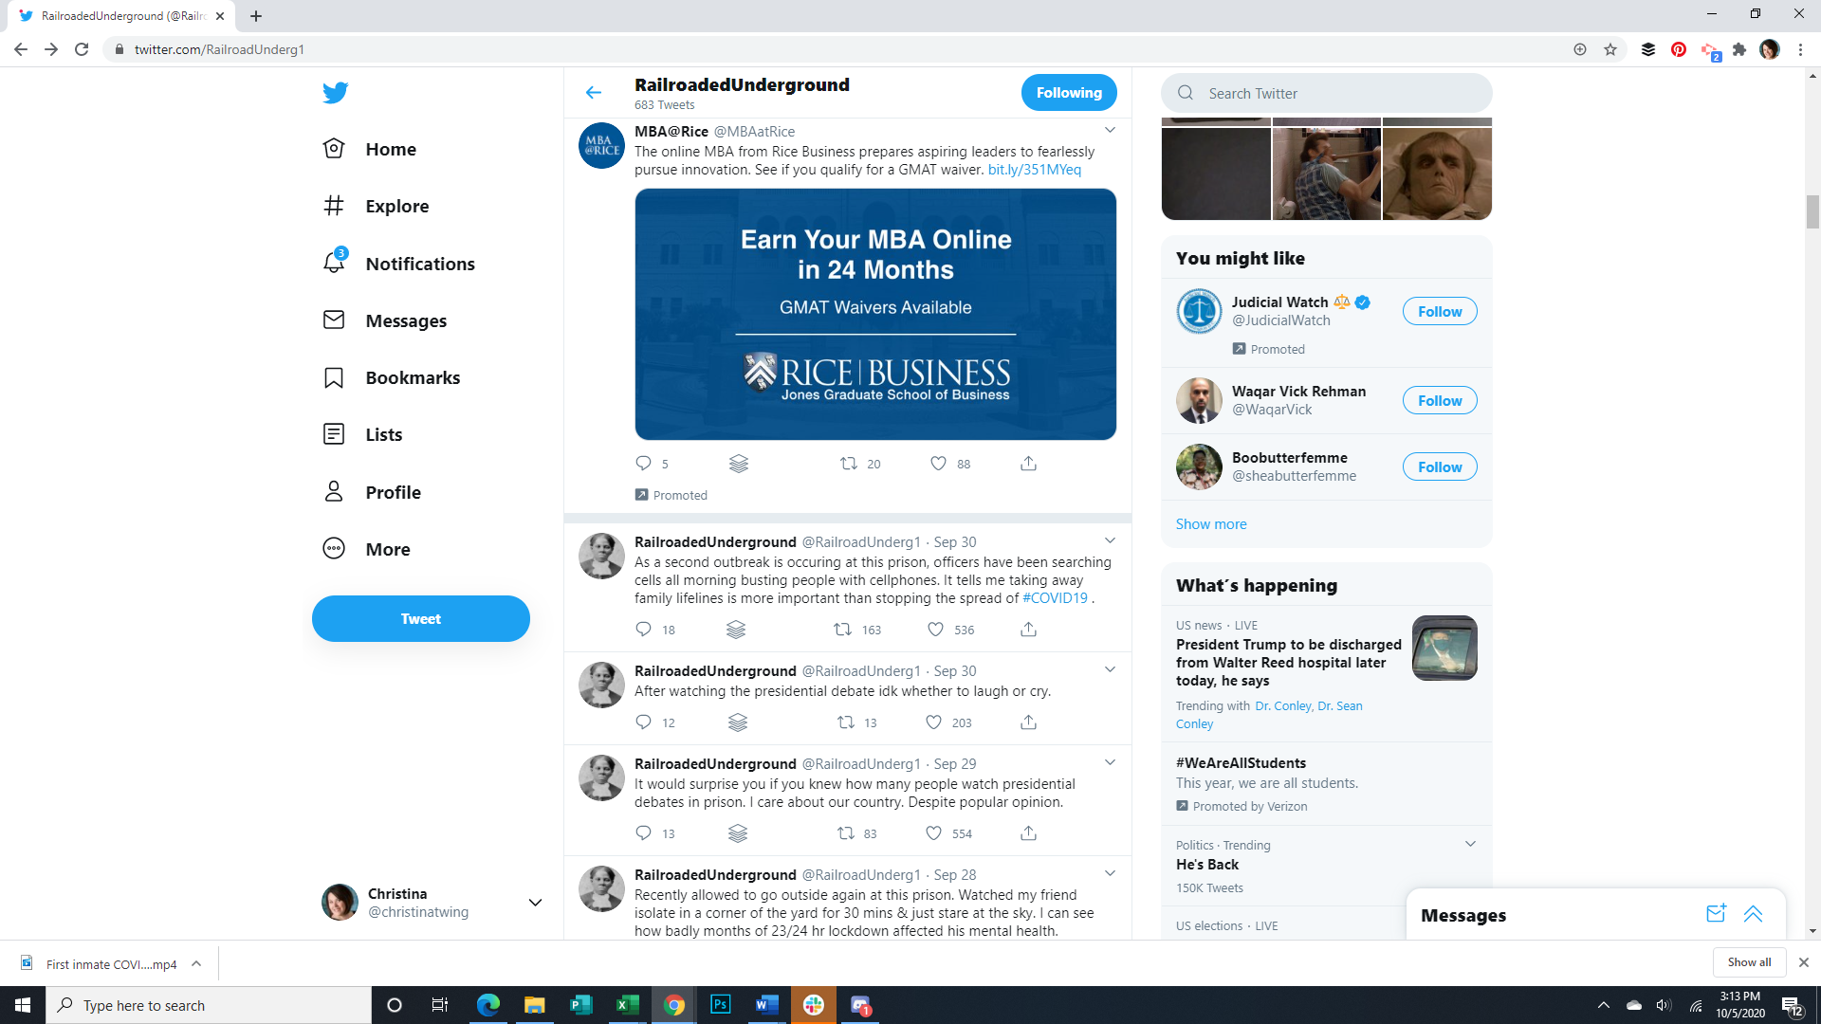Image resolution: width=1821 pixels, height=1024 pixels.
Task: Open Lists in the navigation menu
Action: 383,434
